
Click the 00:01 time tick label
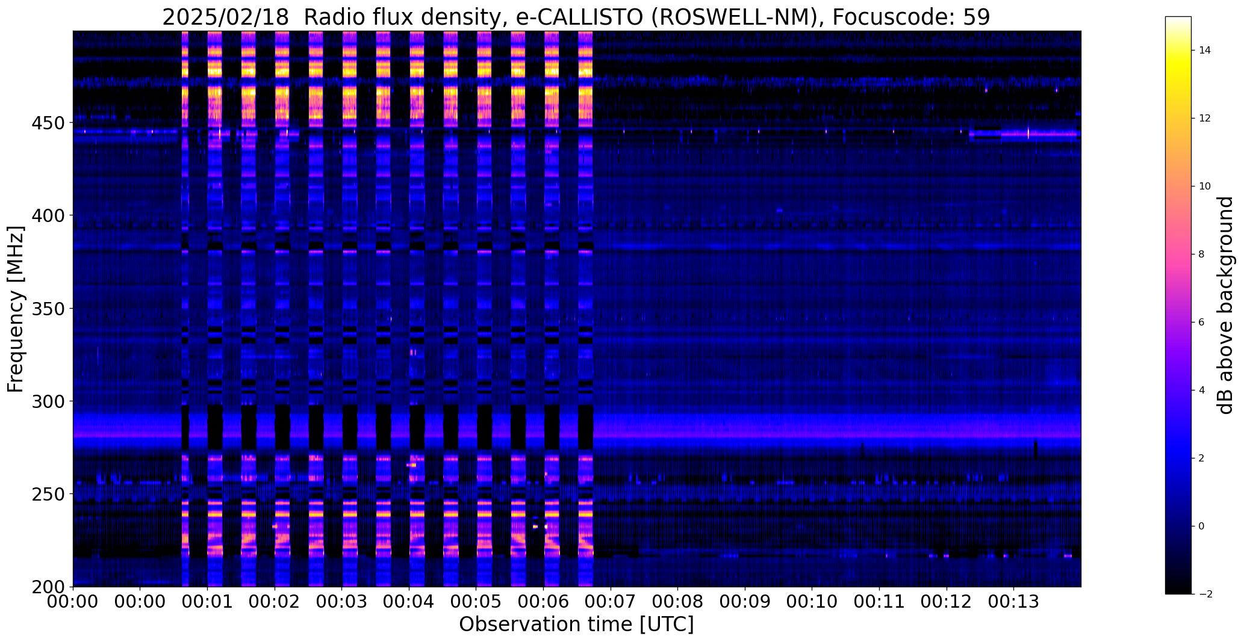click(208, 602)
